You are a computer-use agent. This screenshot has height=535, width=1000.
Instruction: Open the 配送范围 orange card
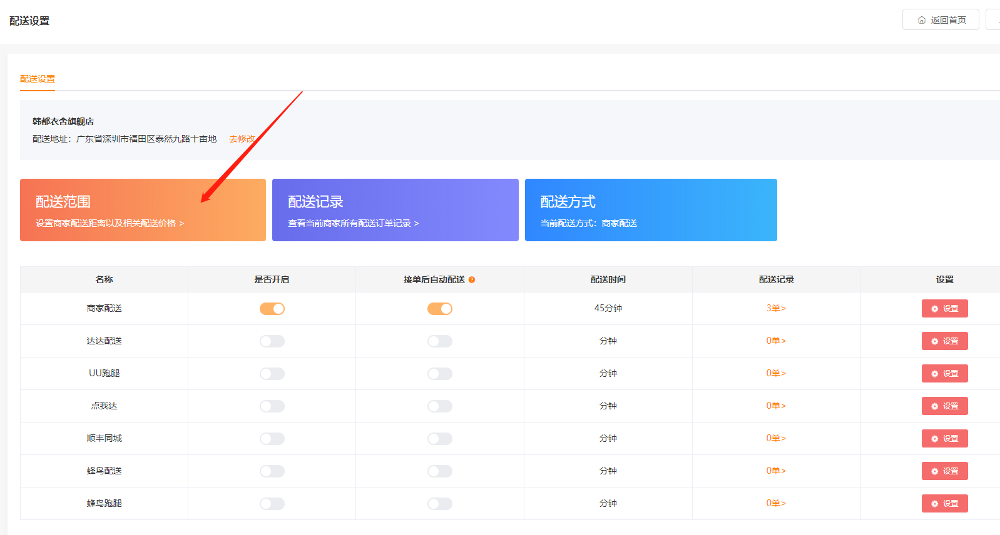click(143, 210)
